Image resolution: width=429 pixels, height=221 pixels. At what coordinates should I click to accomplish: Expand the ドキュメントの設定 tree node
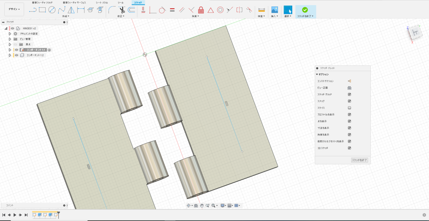click(x=10, y=34)
